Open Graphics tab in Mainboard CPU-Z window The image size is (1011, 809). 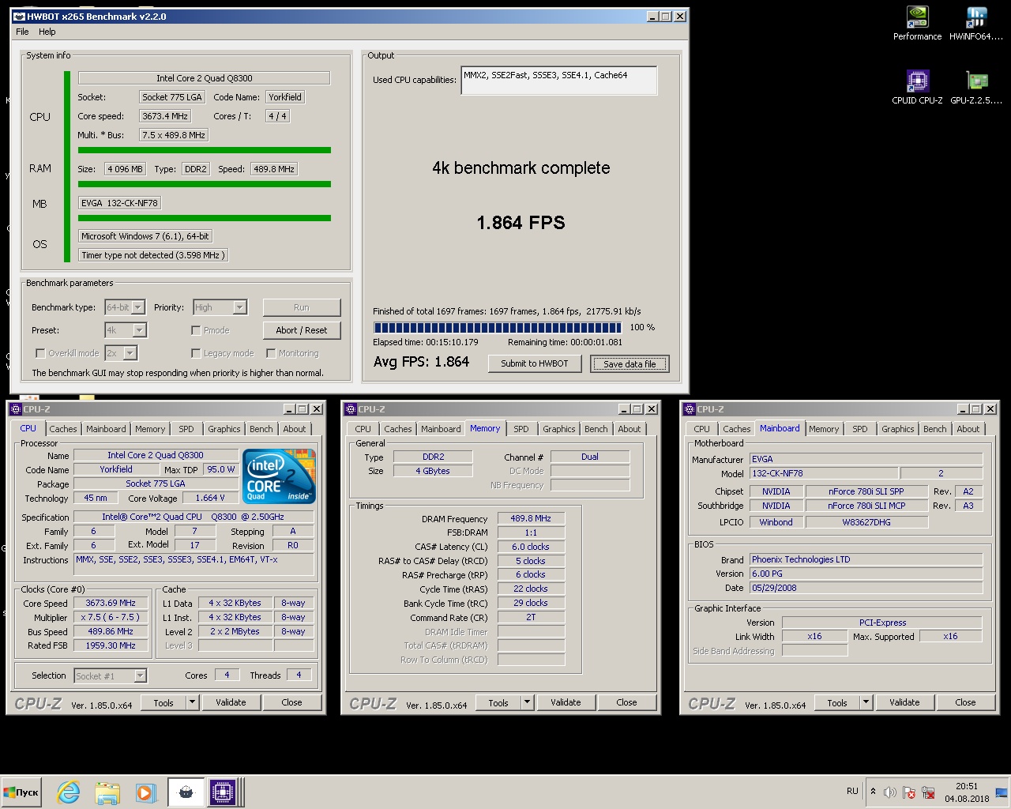(898, 429)
